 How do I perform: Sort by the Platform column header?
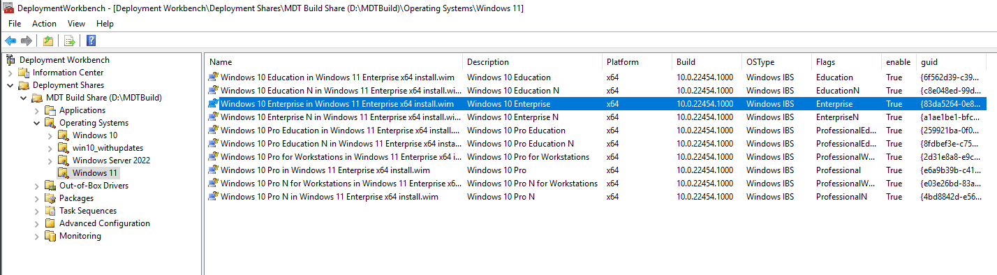tap(637, 62)
